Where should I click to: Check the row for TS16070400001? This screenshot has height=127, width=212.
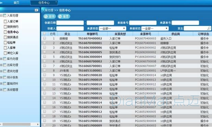click(45, 43)
